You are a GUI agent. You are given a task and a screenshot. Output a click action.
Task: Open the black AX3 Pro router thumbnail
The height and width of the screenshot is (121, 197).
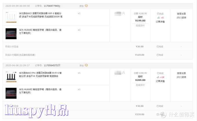coord(11,77)
